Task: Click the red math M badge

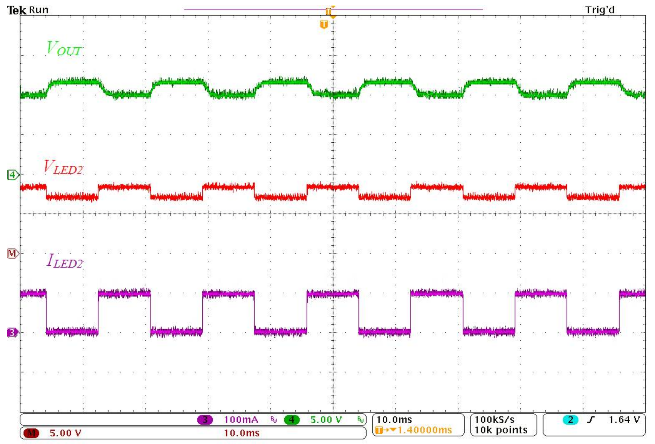Action: tap(31, 433)
